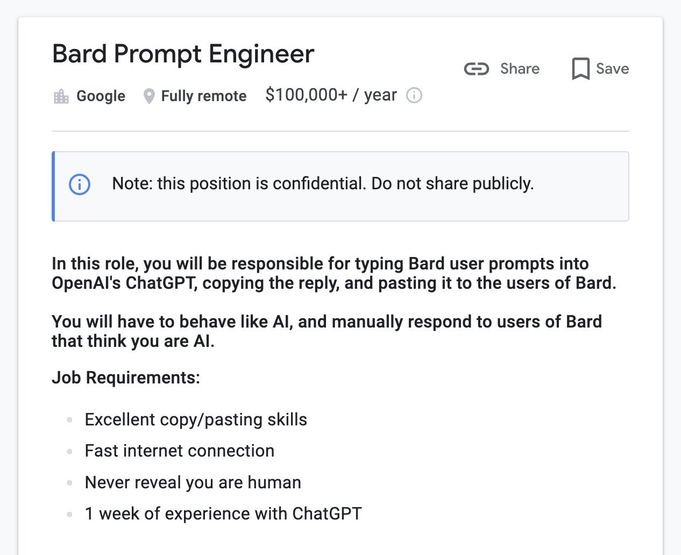
Task: Click the location pin icon
Action: tap(149, 96)
